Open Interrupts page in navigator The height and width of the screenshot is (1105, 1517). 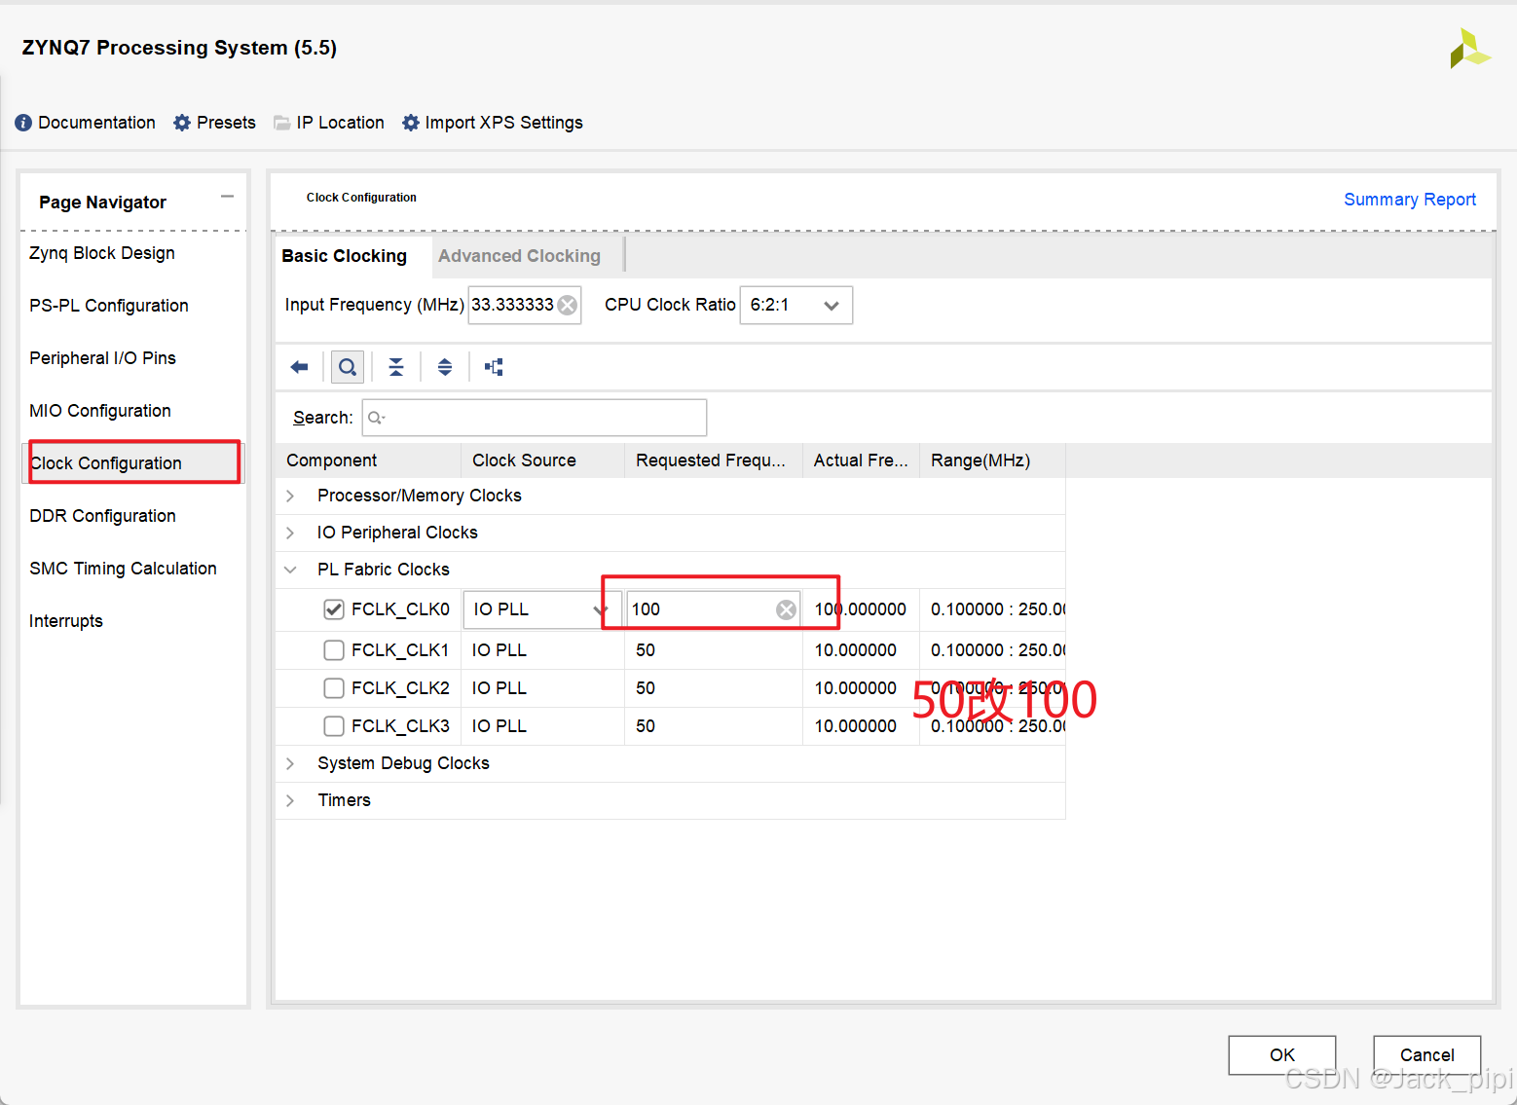pyautogui.click(x=66, y=621)
